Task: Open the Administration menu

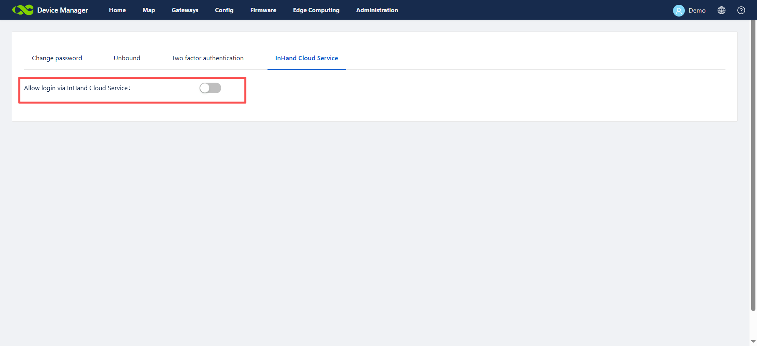Action: coord(377,10)
